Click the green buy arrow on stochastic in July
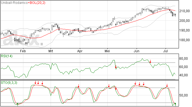 tap(175, 104)
